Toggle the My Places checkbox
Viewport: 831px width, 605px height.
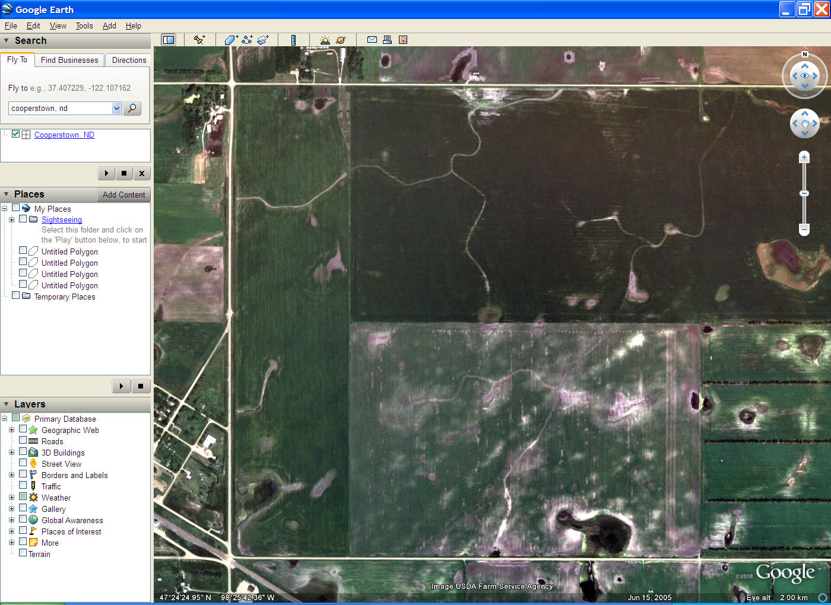16,208
